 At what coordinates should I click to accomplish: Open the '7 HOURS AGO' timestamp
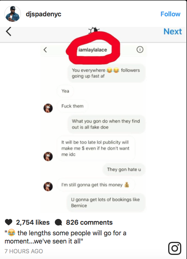(24, 251)
